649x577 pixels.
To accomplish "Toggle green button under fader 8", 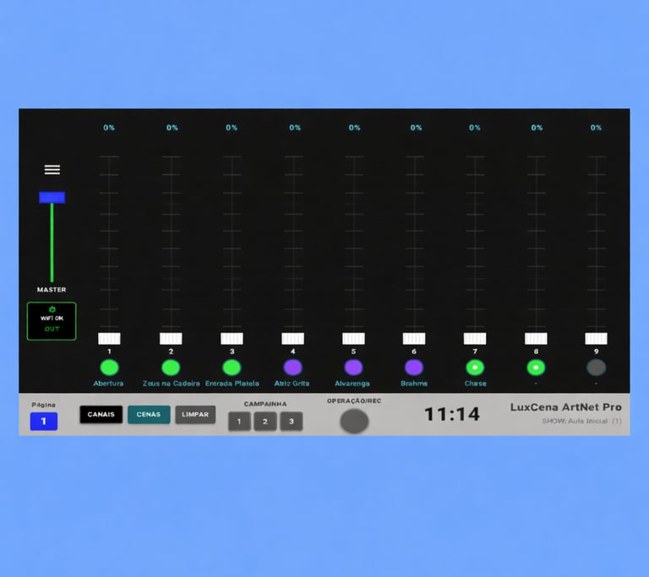I will pyautogui.click(x=536, y=367).
